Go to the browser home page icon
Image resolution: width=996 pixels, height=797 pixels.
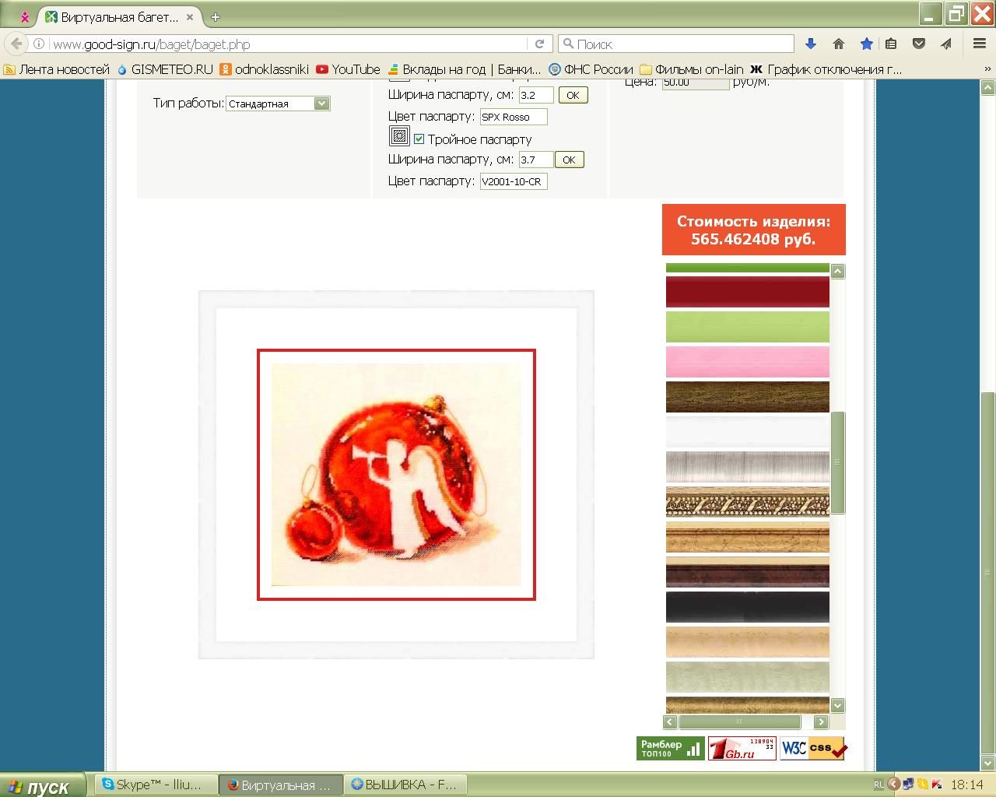(838, 44)
